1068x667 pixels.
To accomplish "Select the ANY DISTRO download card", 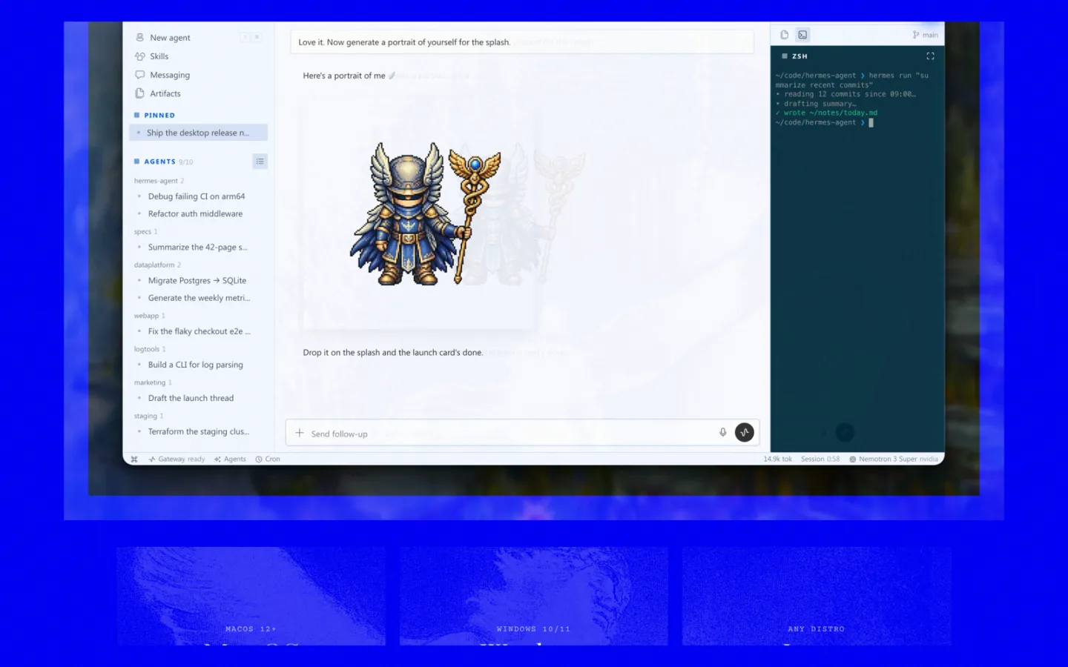I will tap(817, 596).
